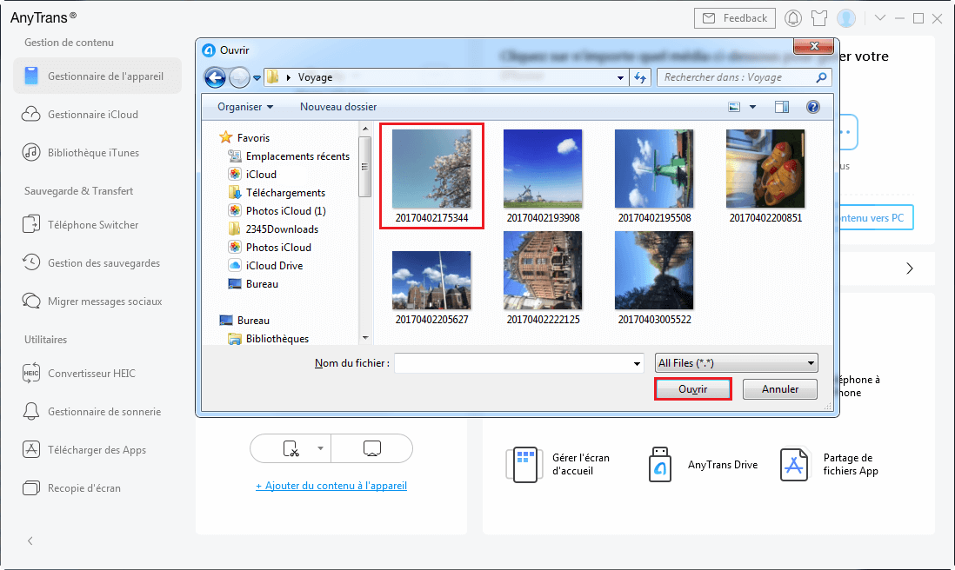
Task: Close the Ouvrir dialog with the X button
Action: [814, 46]
